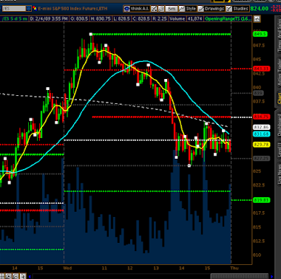Click the gray 827.25 price label
The image size is (281, 279).
(x=262, y=159)
